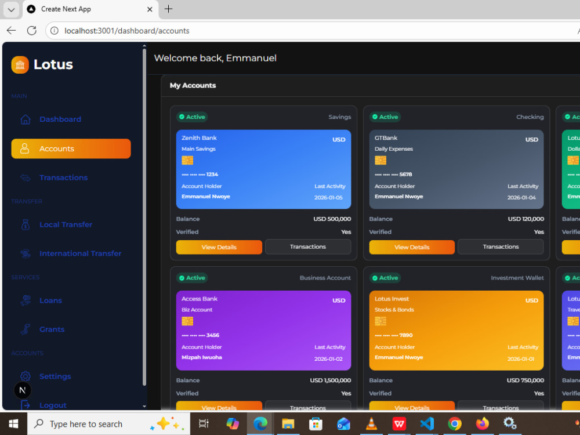Click the browser back arrow
This screenshot has height=435, width=580.
pos(12,31)
